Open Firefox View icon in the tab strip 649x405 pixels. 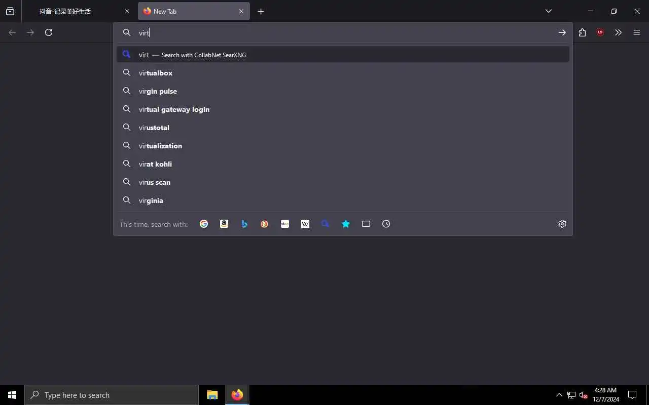click(10, 11)
